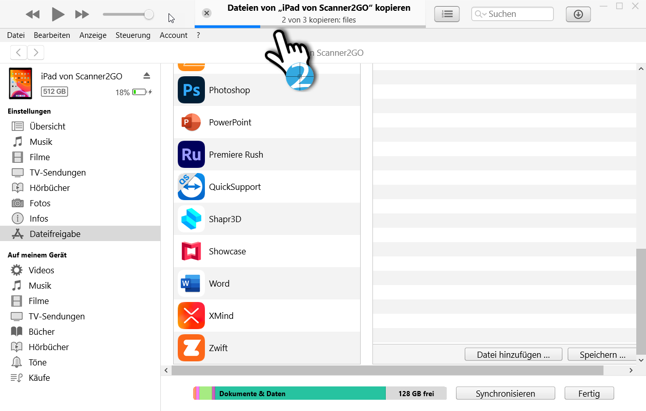
Task: Open the downloads arrow button
Action: point(578,14)
